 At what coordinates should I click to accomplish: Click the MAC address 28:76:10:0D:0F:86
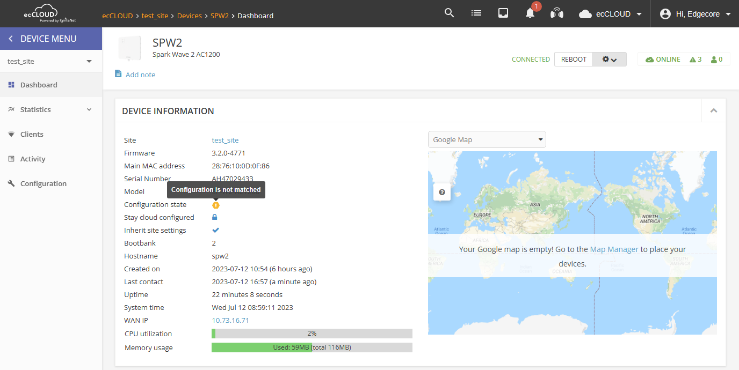pyautogui.click(x=241, y=166)
